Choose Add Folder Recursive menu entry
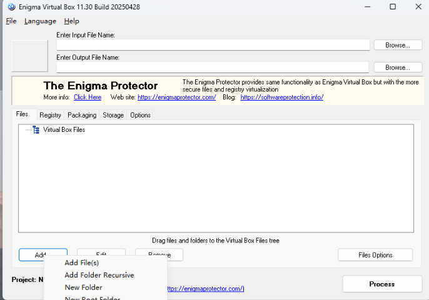 pyautogui.click(x=99, y=275)
